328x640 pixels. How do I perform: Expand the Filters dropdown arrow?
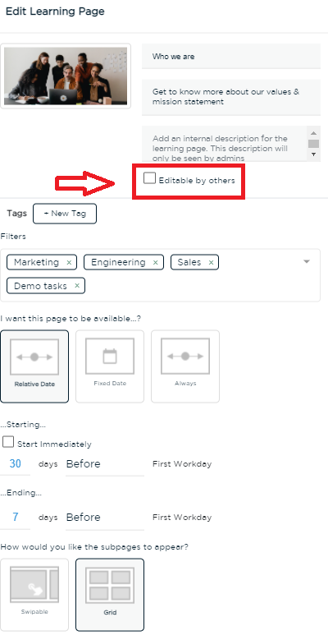point(307,261)
